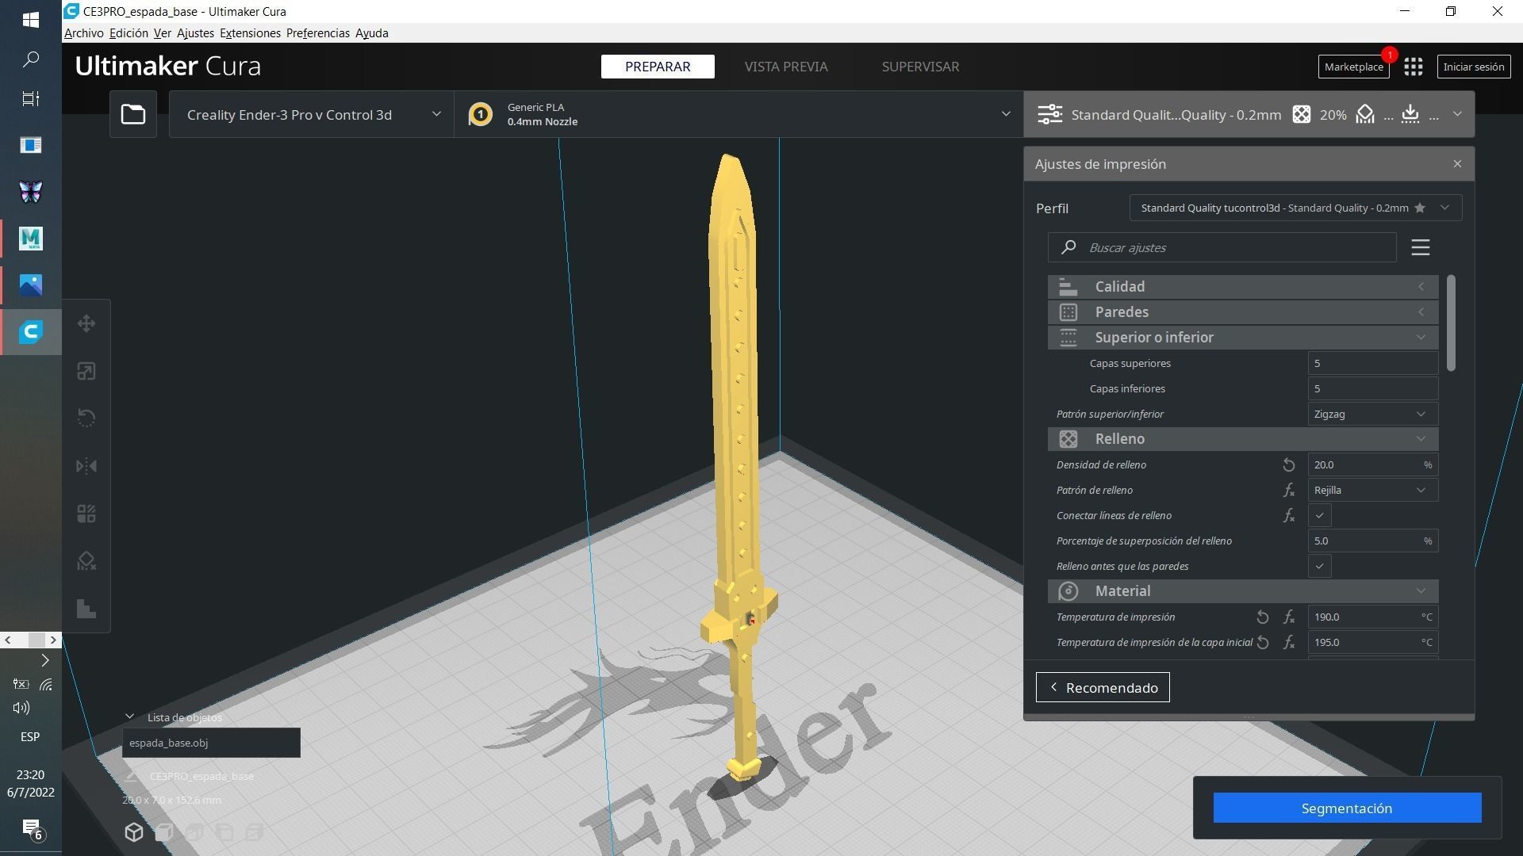Image resolution: width=1523 pixels, height=856 pixels.
Task: Open the Per Model Settings tool
Action: 86,514
